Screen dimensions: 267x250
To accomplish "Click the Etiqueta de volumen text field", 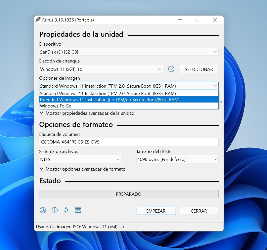I will (x=129, y=142).
